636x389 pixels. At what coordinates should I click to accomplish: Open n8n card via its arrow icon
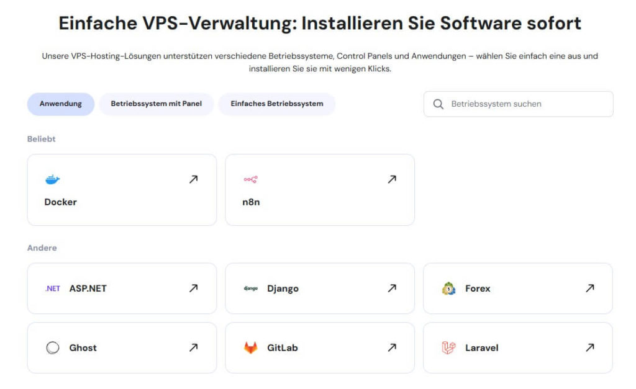(x=391, y=179)
